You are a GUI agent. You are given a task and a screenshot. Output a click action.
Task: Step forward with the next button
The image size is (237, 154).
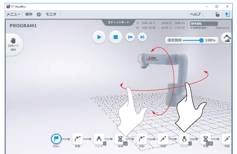(x=143, y=37)
